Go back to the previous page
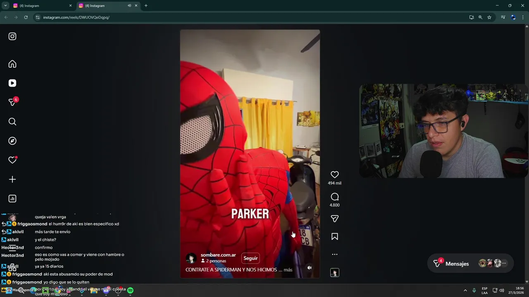Image resolution: width=529 pixels, height=297 pixels. point(6,17)
